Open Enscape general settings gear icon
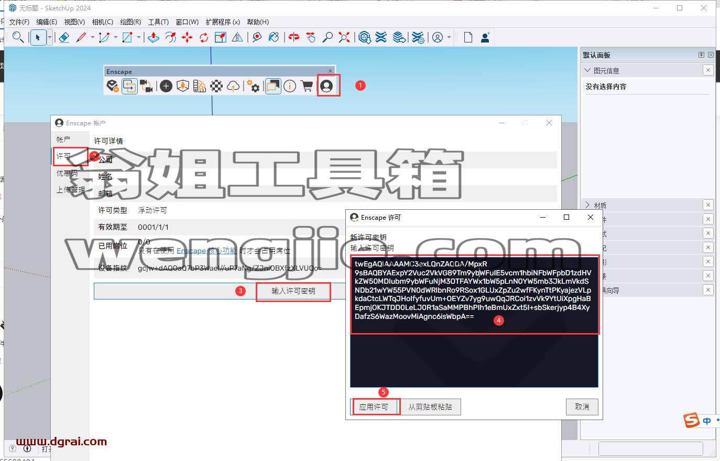 pyautogui.click(x=254, y=86)
